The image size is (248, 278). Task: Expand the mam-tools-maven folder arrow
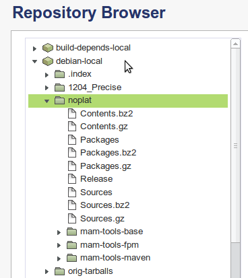pos(59,258)
